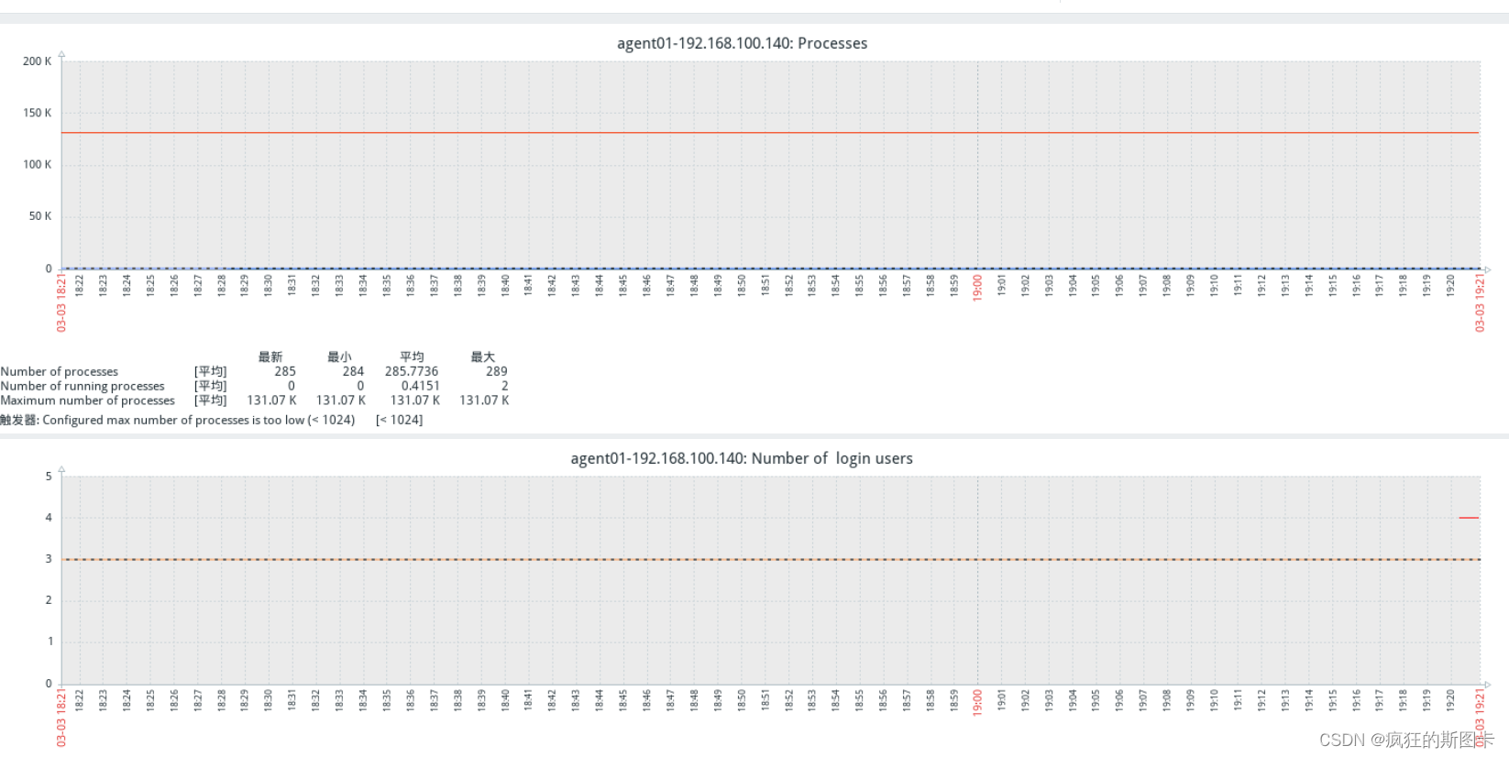
Task: Click the maximum value 2 for running processes
Action: click(504, 386)
